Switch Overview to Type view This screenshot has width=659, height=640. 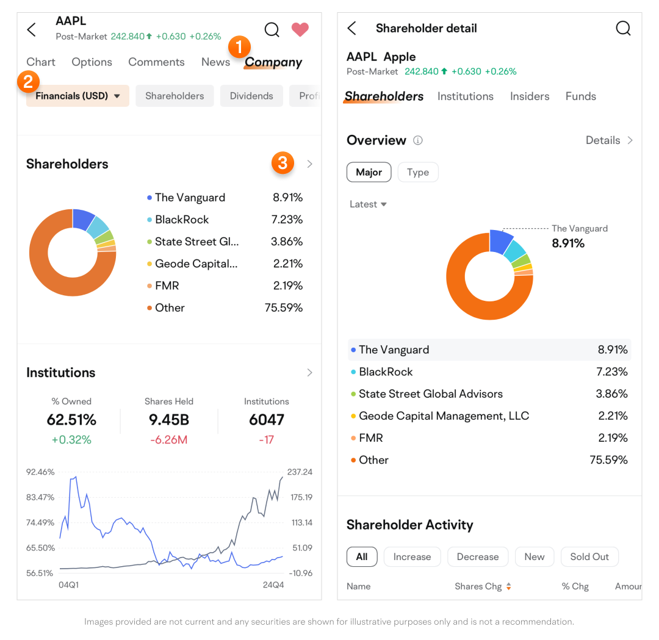418,172
